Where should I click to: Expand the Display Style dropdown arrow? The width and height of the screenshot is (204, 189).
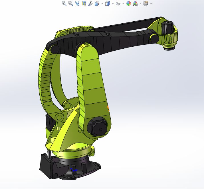coord(113,4)
